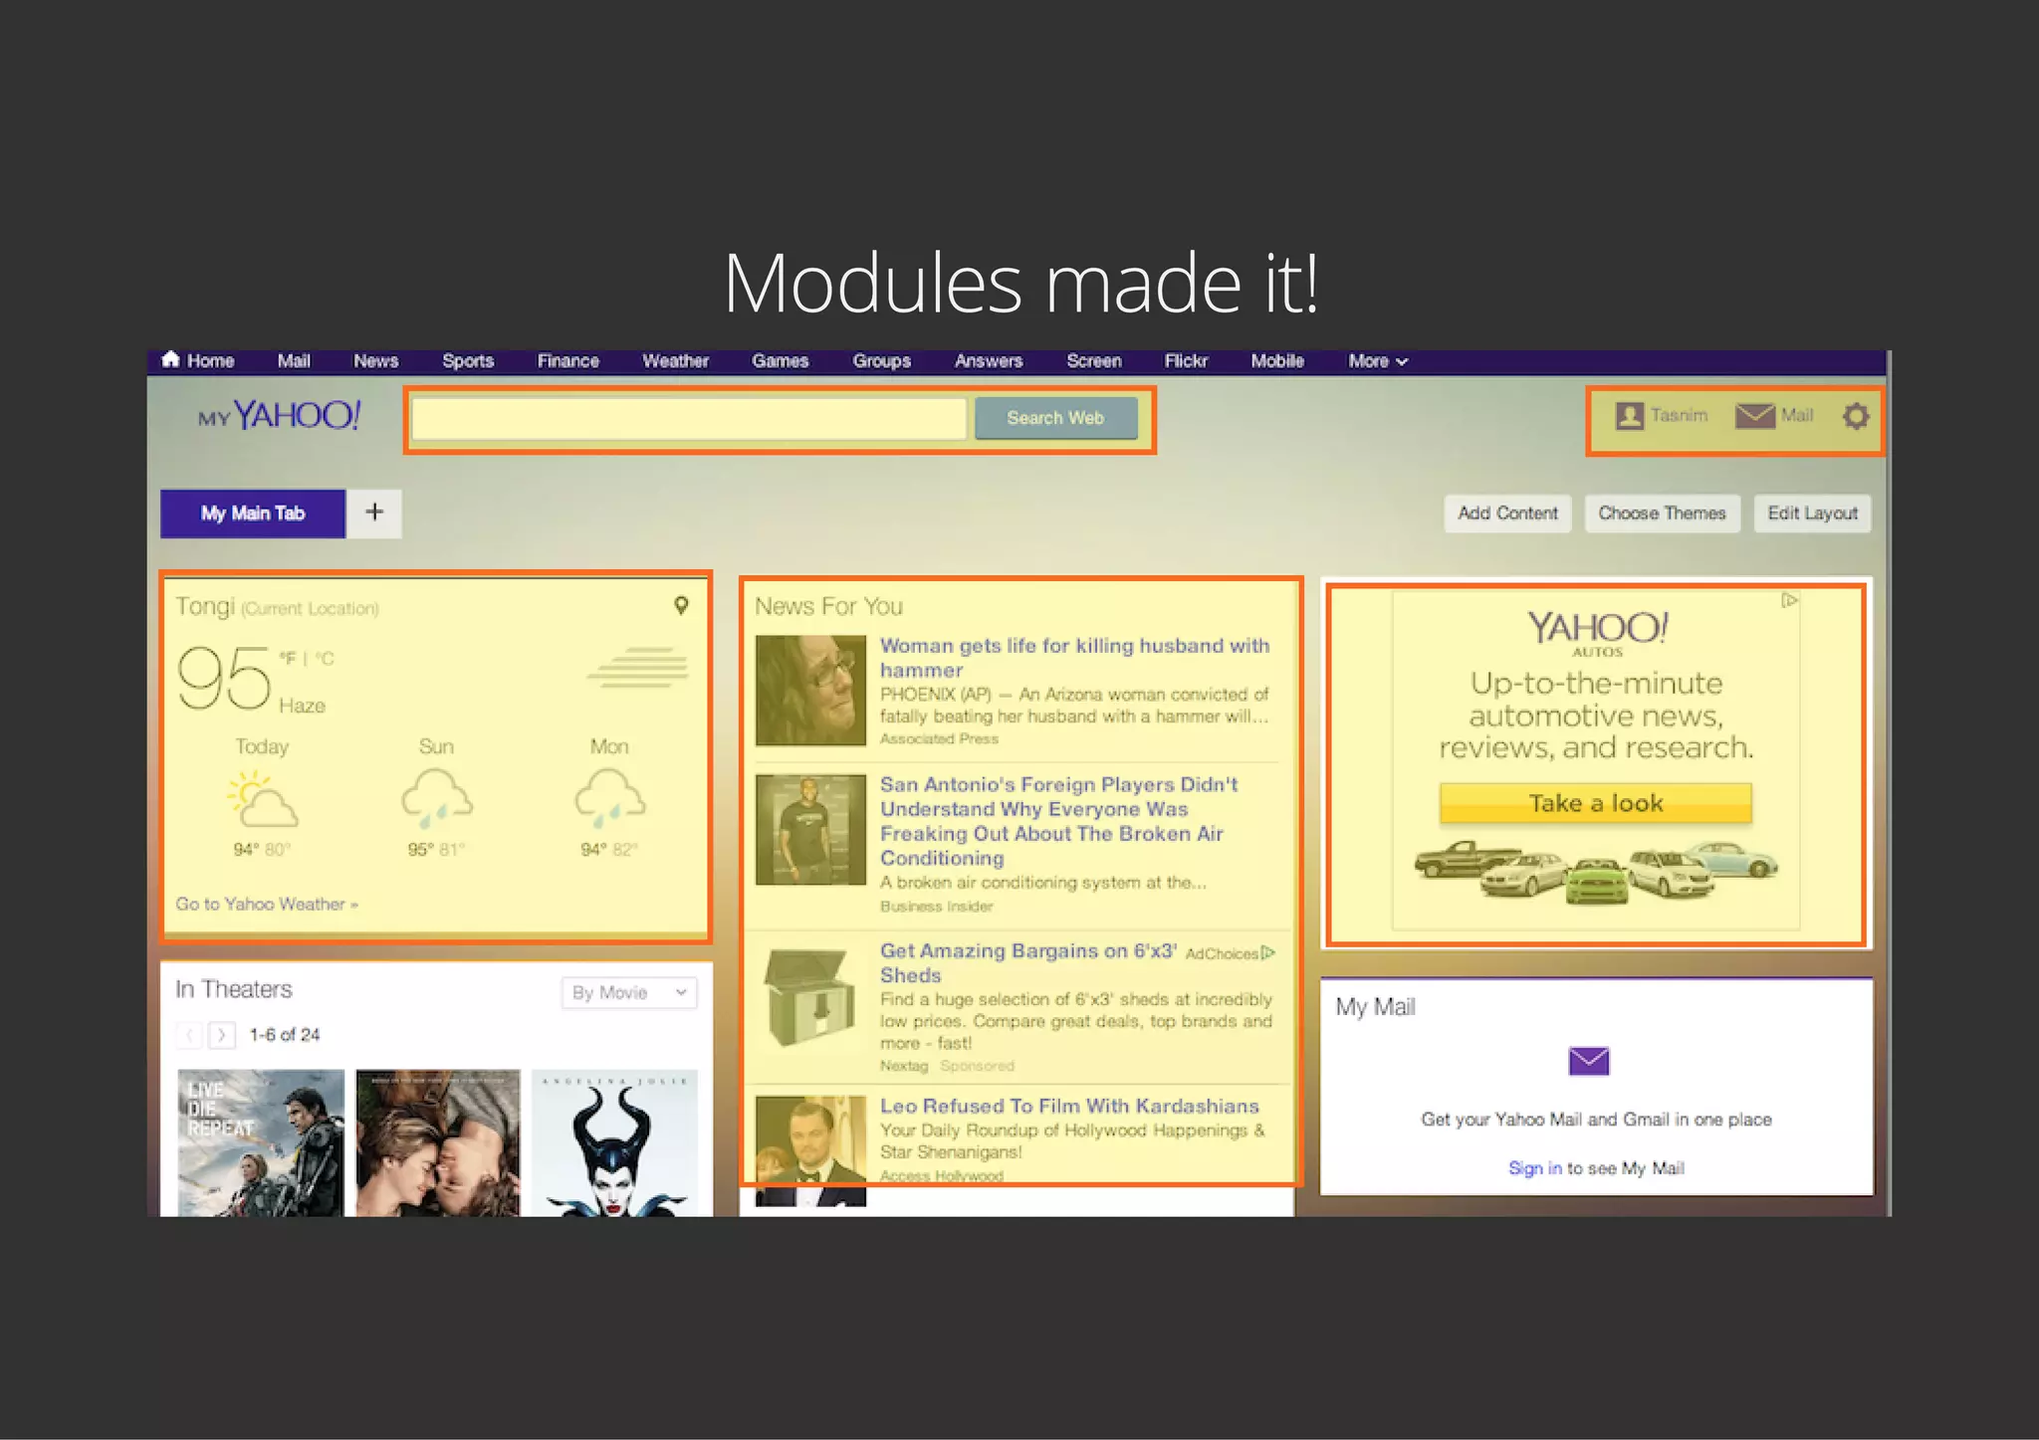Select My Main Tab
This screenshot has height=1440, width=2039.
[253, 514]
